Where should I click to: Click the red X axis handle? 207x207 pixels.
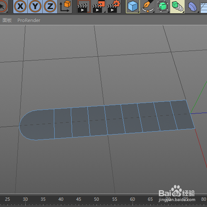coord(202,148)
